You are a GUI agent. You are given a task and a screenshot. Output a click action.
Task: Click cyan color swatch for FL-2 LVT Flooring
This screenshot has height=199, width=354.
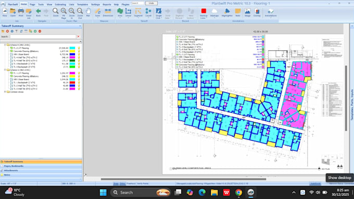coord(72,48)
